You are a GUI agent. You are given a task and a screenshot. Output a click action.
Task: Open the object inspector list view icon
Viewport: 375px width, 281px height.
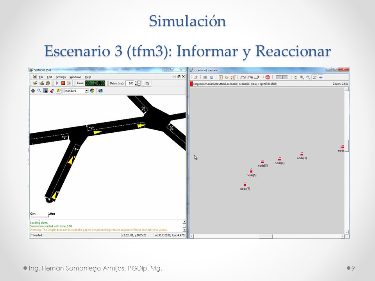point(205,77)
